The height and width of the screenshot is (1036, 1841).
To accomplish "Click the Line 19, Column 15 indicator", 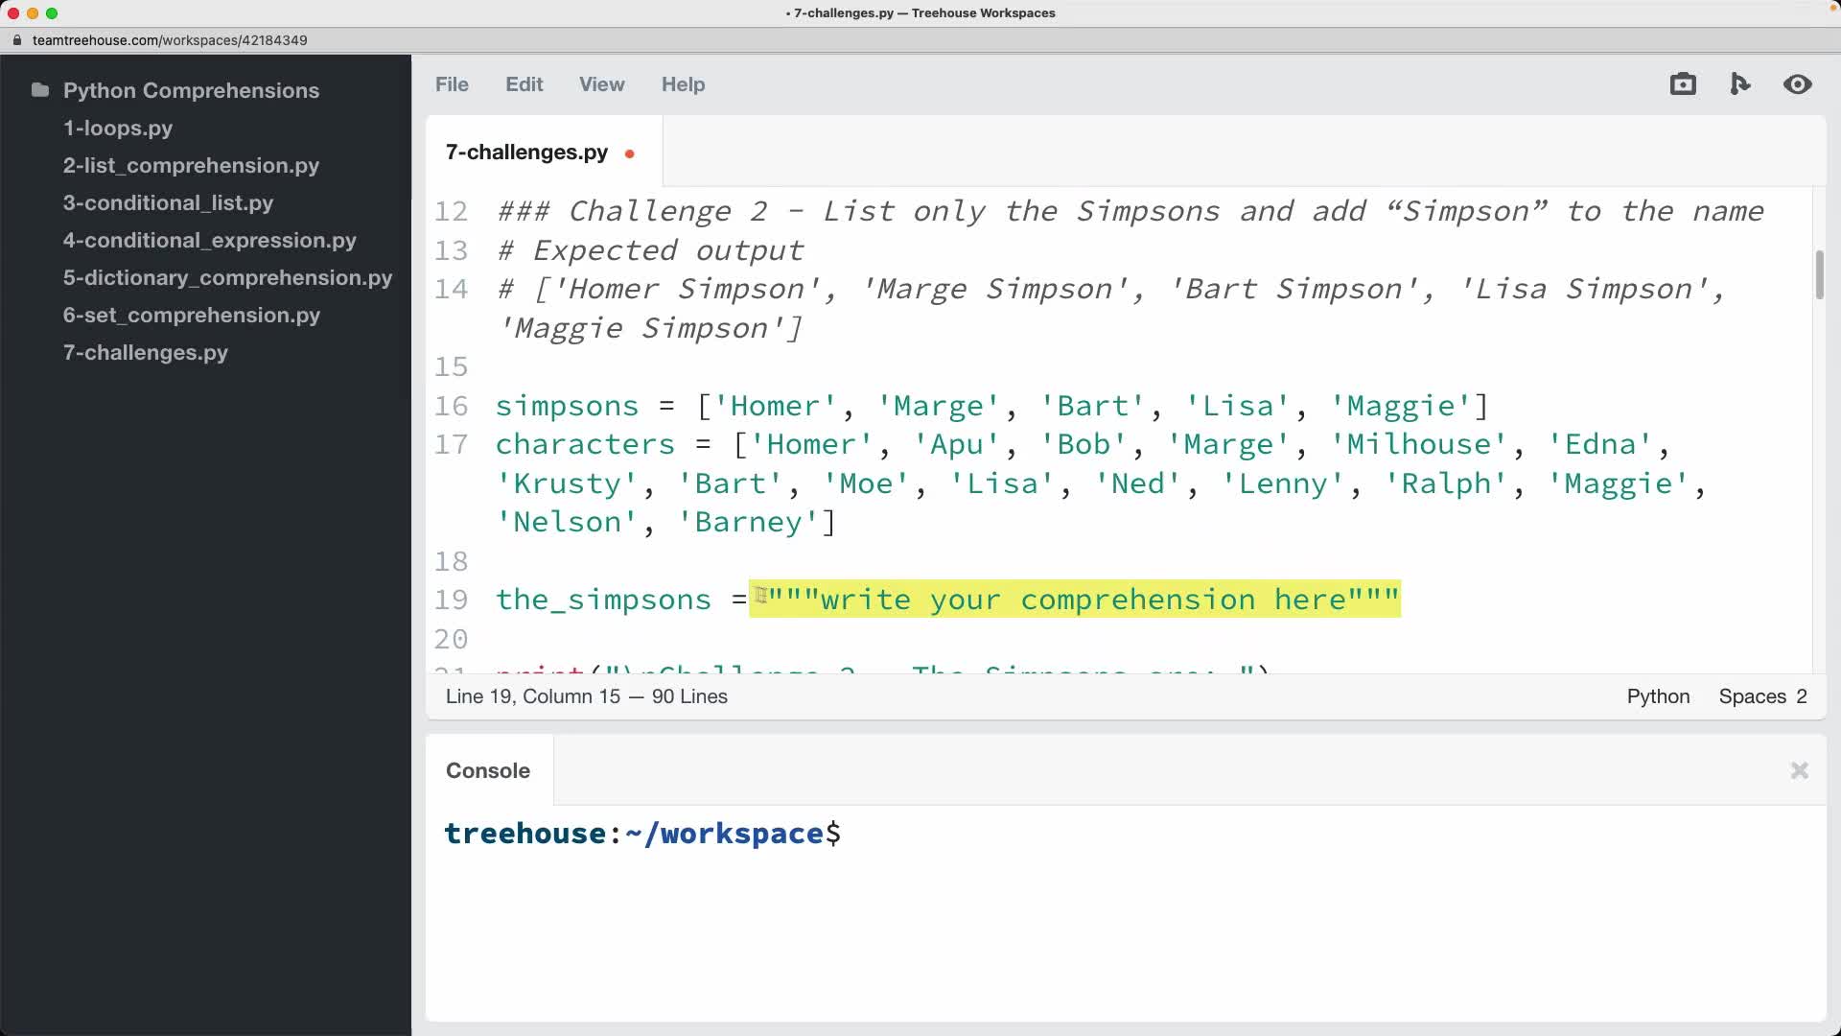I will tap(586, 696).
